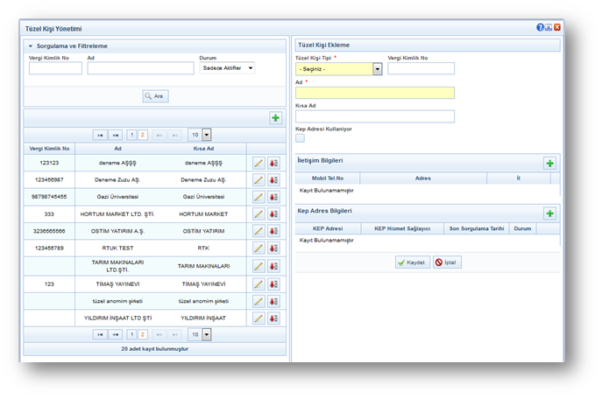
Task: Select the RTK short name cell
Action: click(203, 248)
